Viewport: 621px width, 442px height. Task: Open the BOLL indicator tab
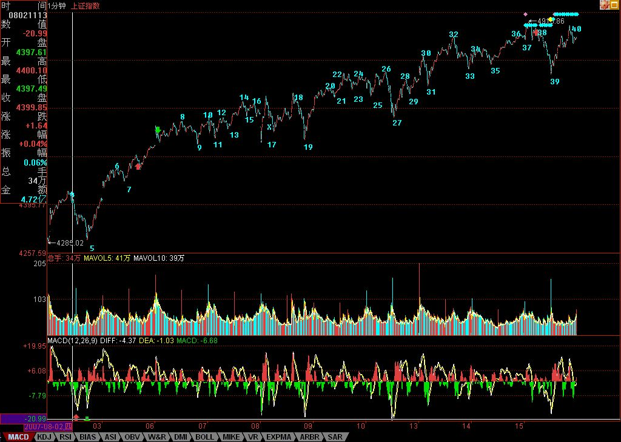pyautogui.click(x=204, y=437)
